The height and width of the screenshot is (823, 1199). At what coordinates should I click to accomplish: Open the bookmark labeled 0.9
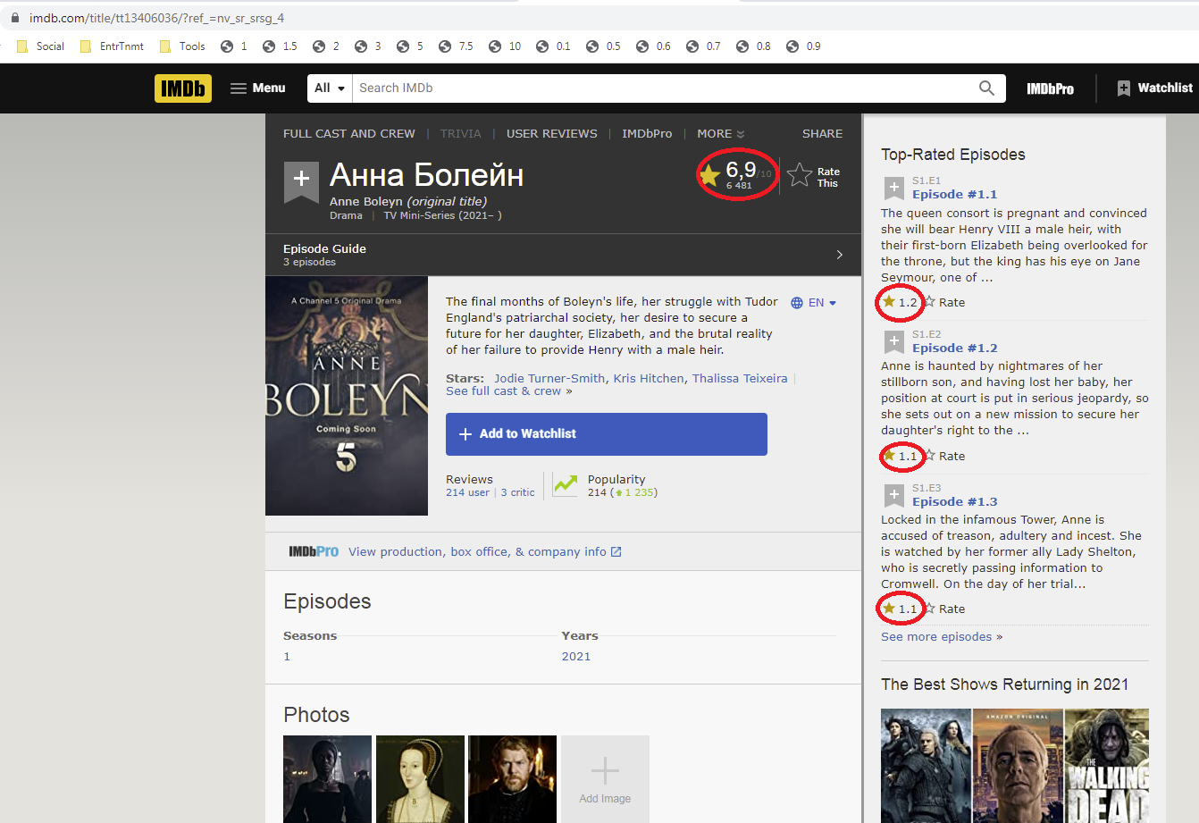click(x=803, y=46)
